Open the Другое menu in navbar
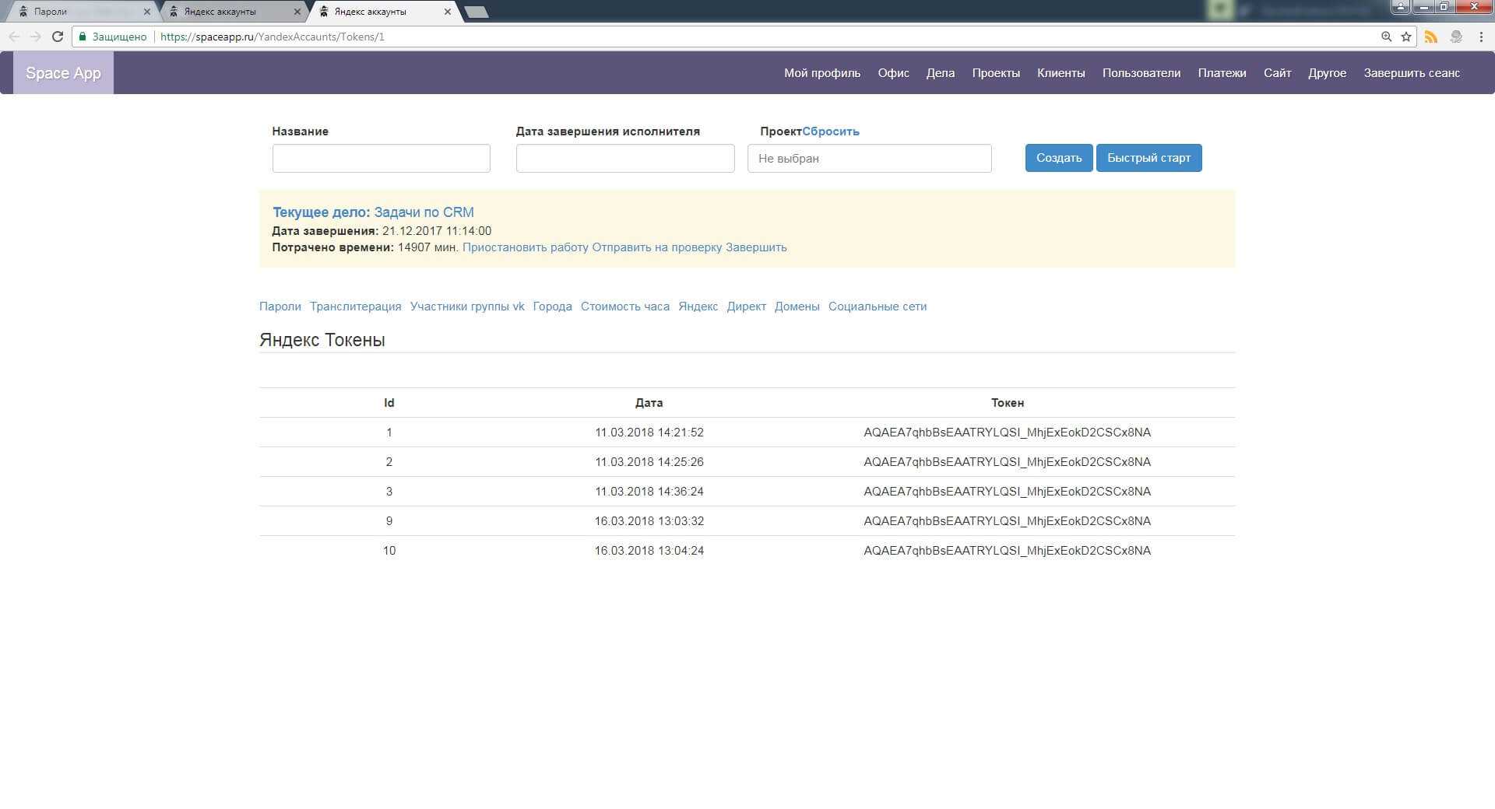This screenshot has width=1495, height=809. 1327,73
